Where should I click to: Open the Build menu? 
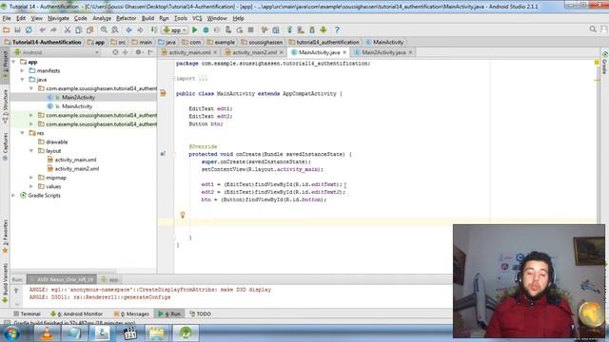tap(147, 18)
